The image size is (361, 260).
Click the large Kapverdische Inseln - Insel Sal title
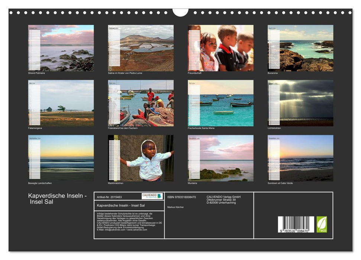pos(57,199)
